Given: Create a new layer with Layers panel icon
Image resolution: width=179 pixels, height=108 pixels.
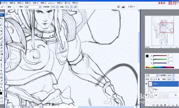Looking at the screenshot, I should (173, 105).
